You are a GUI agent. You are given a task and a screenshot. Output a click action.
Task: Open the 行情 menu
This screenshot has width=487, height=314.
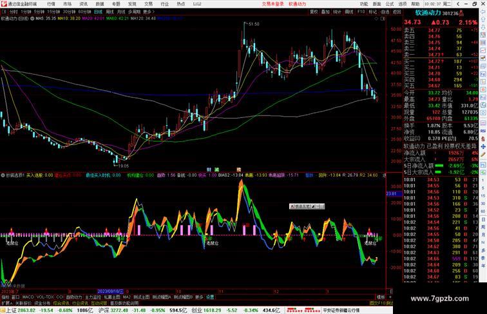52,4
